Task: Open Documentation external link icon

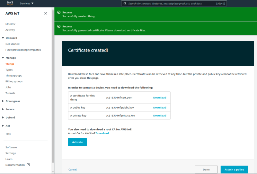Action: tap(28, 165)
